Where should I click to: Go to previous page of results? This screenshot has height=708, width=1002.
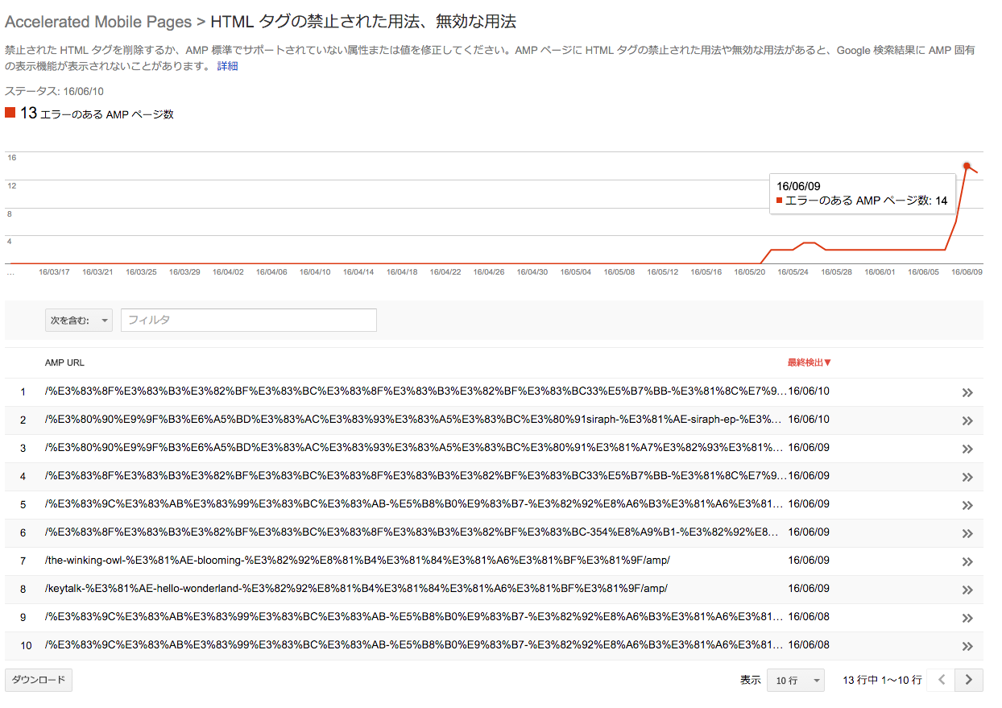(941, 680)
